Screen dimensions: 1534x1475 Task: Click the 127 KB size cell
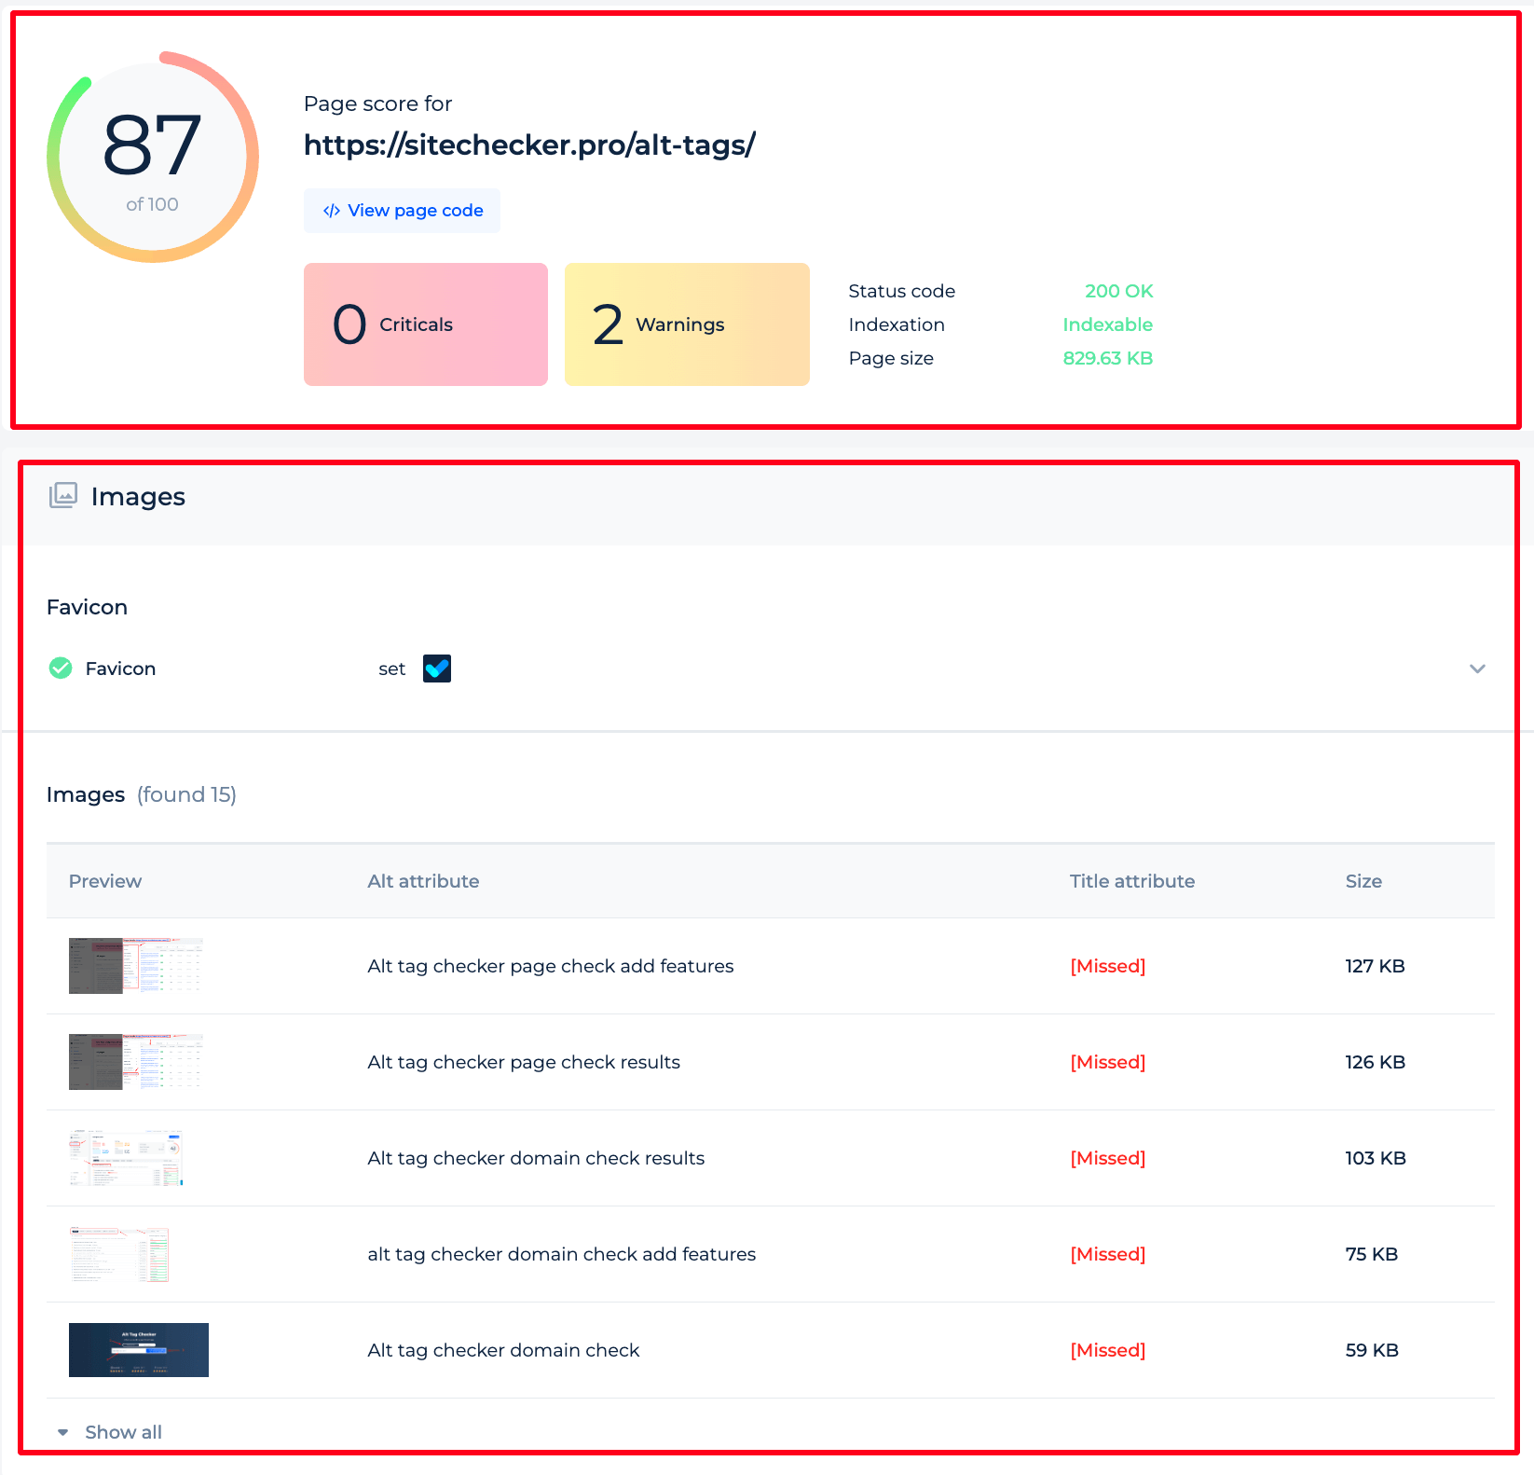(1376, 966)
